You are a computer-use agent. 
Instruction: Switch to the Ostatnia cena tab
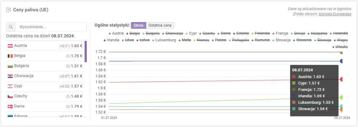point(160,25)
